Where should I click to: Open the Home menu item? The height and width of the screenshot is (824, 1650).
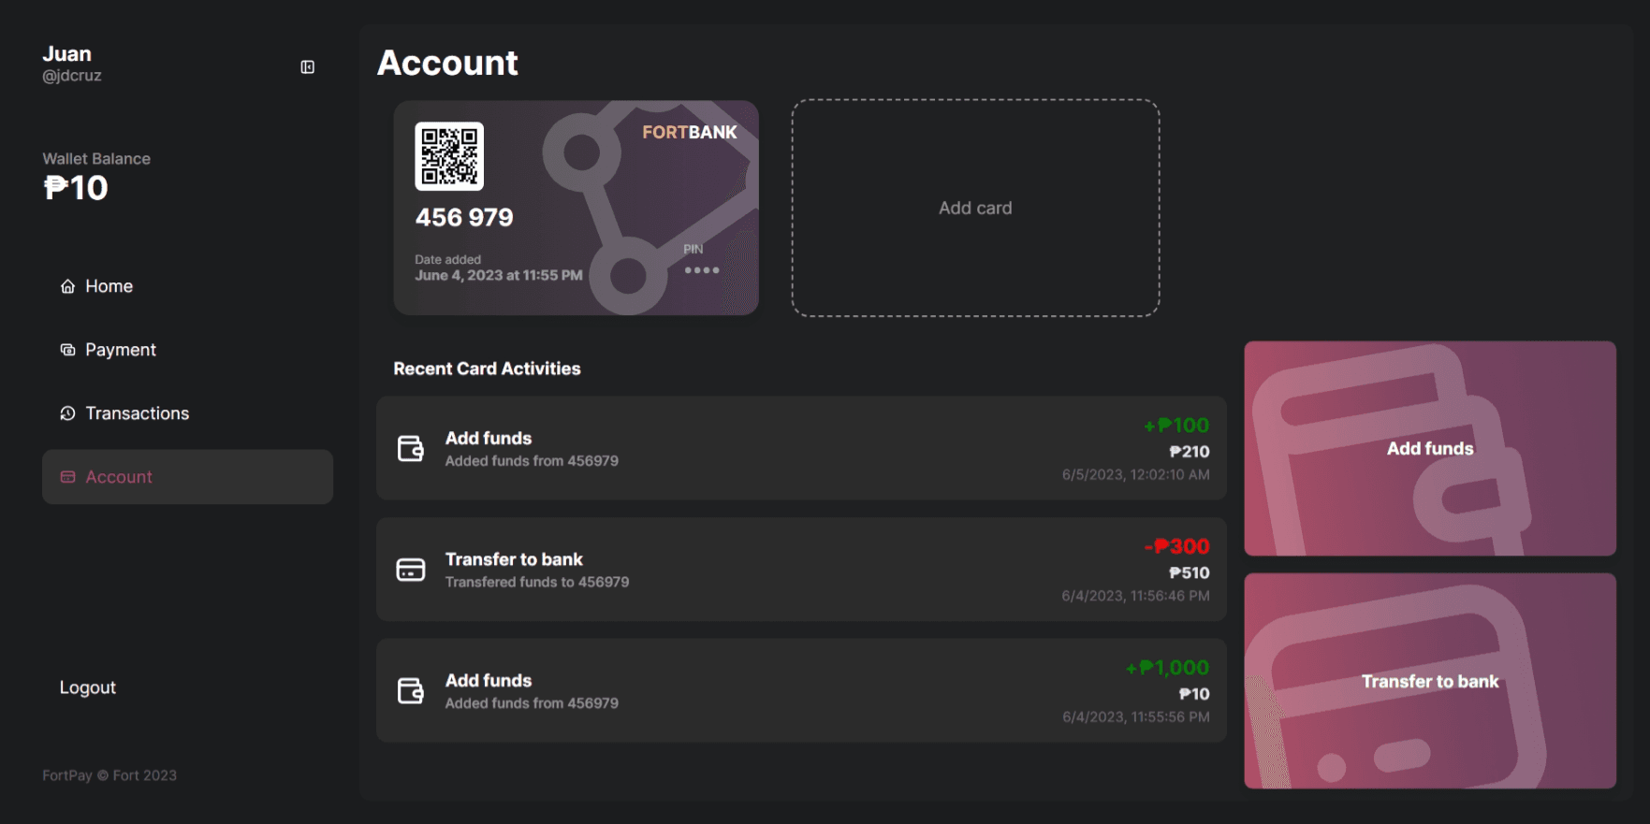pos(109,286)
